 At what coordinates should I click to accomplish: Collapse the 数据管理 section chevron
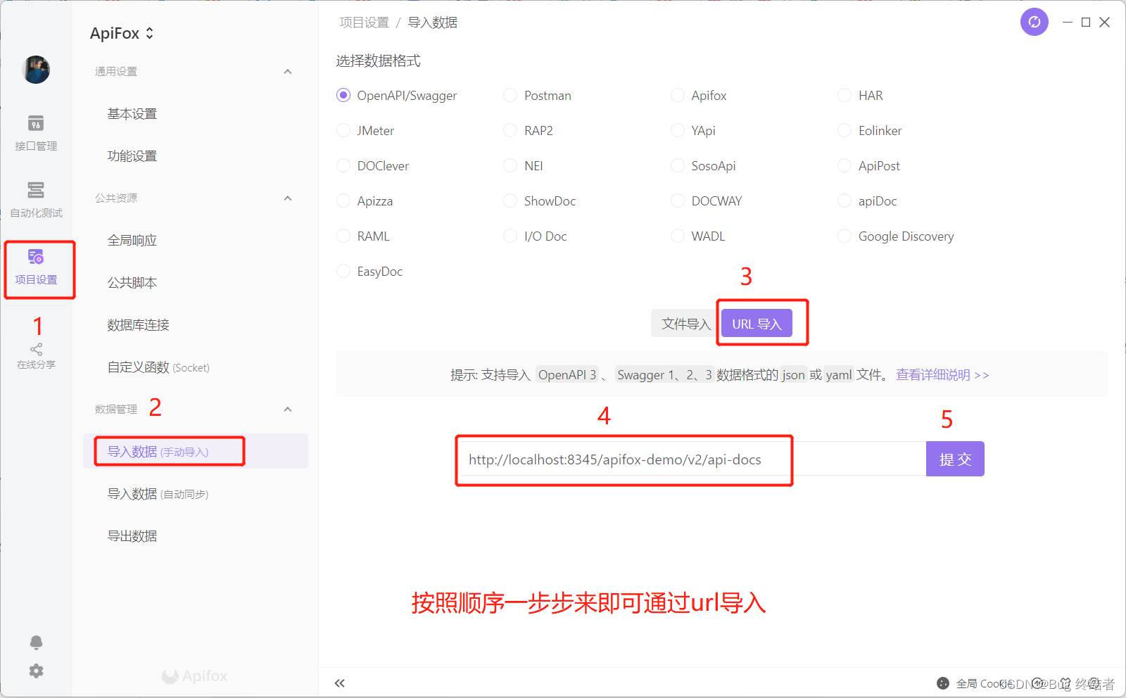(x=288, y=410)
